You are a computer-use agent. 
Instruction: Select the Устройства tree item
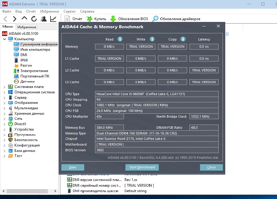pos(21,129)
